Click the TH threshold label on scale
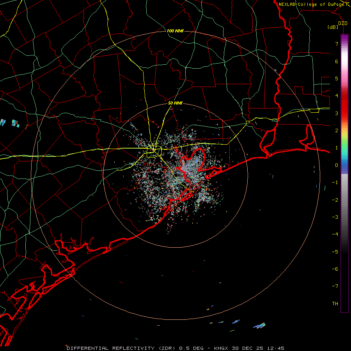The width and height of the screenshot is (351, 351). [335, 304]
